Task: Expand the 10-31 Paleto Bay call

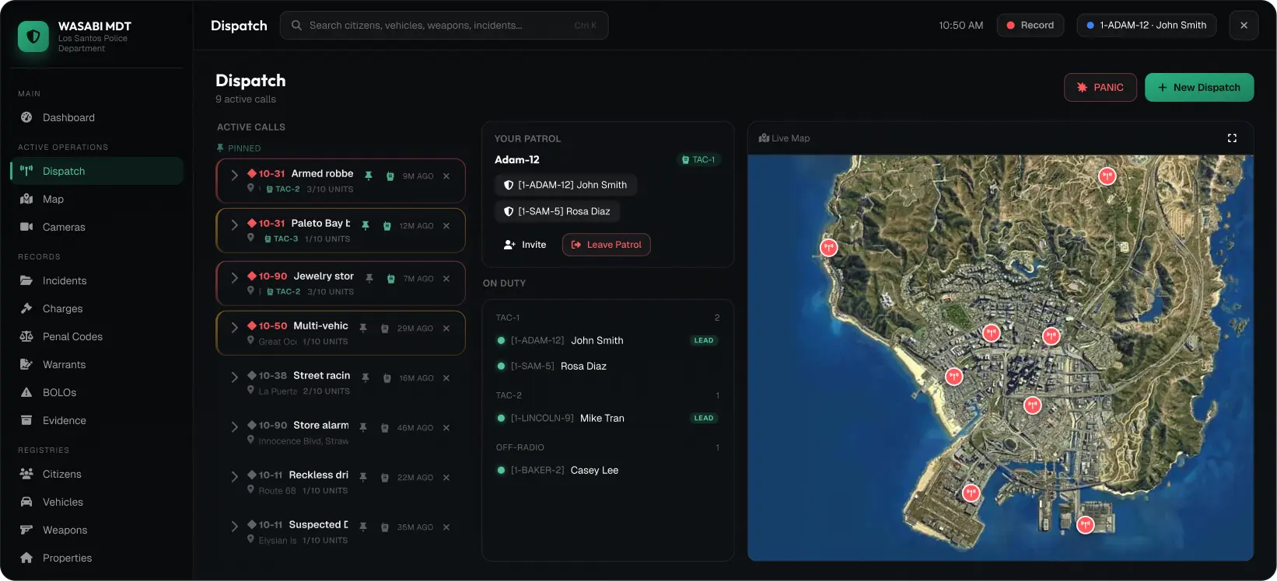Action: pos(234,225)
